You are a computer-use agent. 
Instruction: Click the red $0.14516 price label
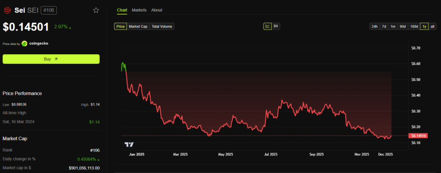[419, 136]
